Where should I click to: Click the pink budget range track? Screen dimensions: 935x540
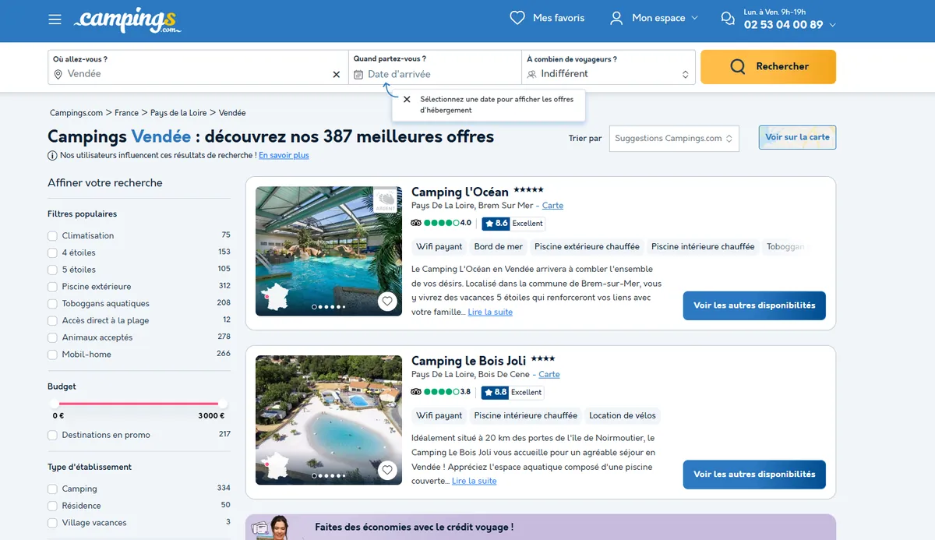click(x=139, y=404)
